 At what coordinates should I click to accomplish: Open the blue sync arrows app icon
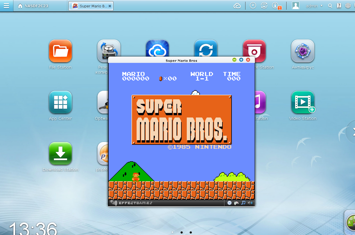click(x=206, y=48)
